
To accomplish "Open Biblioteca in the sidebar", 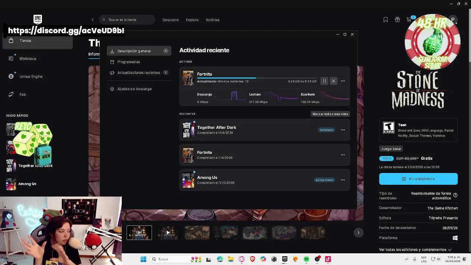I will [38, 59].
